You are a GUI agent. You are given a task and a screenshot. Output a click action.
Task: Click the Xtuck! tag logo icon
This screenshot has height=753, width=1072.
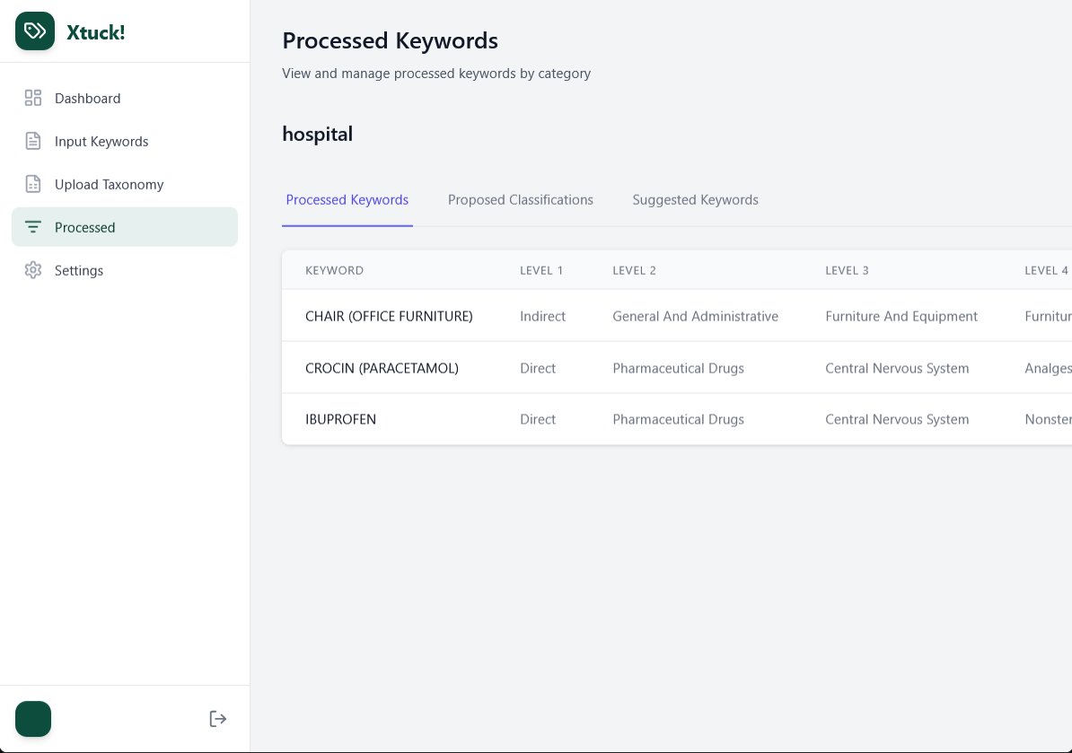pos(33,31)
